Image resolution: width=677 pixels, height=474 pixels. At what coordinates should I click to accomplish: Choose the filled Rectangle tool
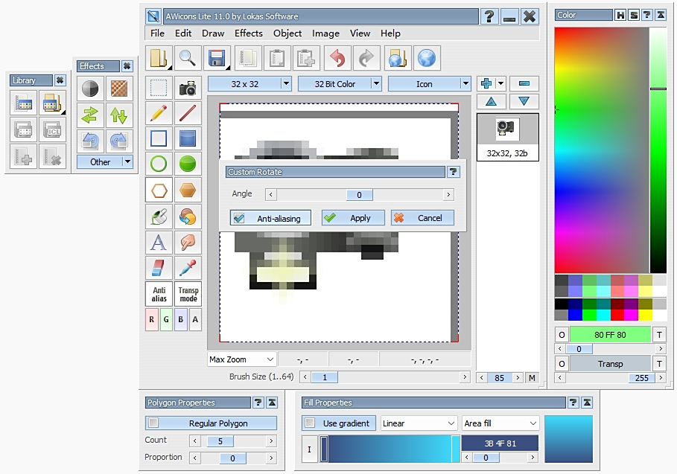click(188, 139)
